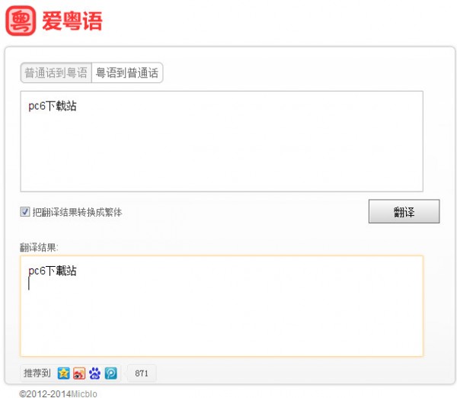Click the red 粤 logo icon
This screenshot has width=457, height=398.
point(21,21)
